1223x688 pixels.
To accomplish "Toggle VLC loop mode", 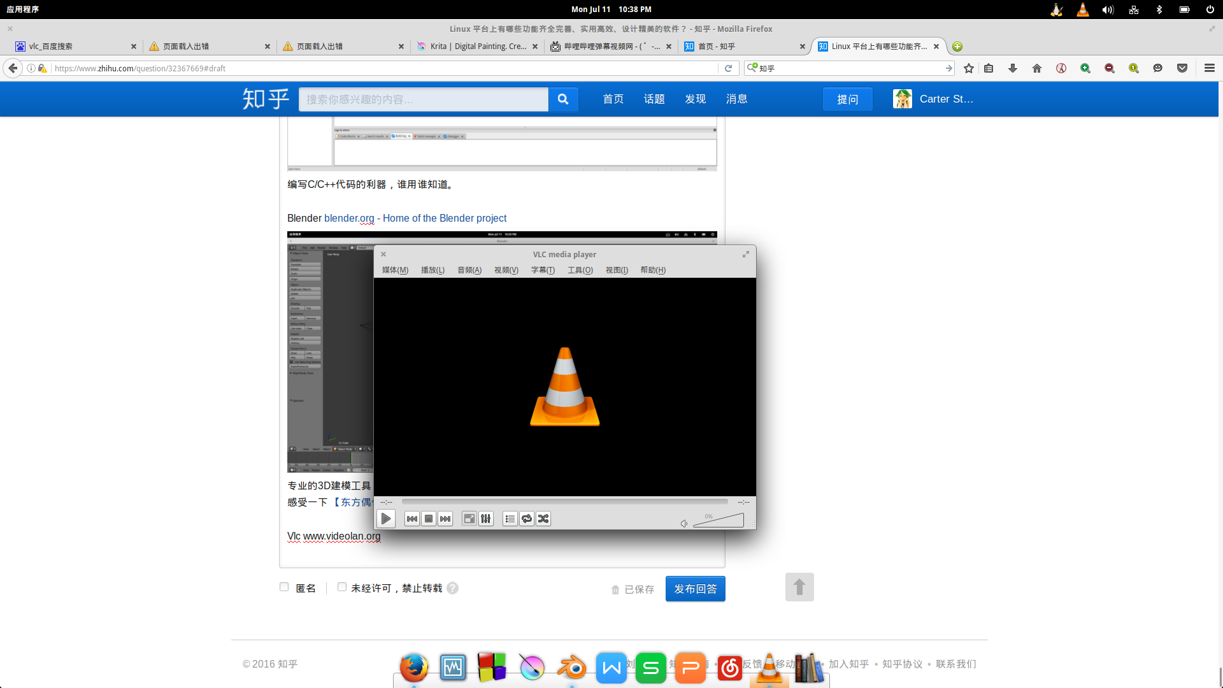I will [527, 519].
